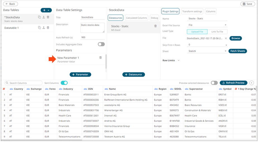This screenshot has height=142, width=258.
Task: Duplicate the StocksData data table
Action: click(40, 17)
